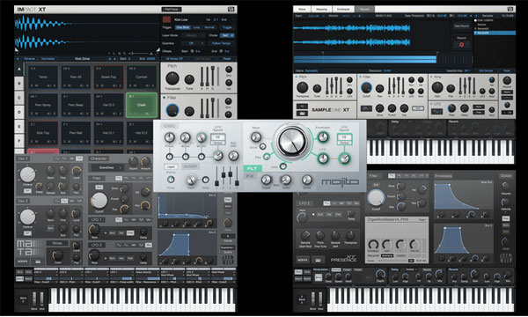Open the Character preset dropdown in Mai Tai
This screenshot has width=528, height=317.
[x=106, y=167]
